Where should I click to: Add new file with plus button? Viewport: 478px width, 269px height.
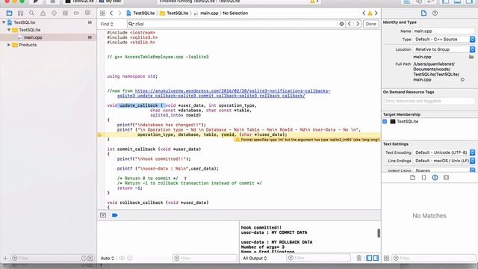coord(5,259)
